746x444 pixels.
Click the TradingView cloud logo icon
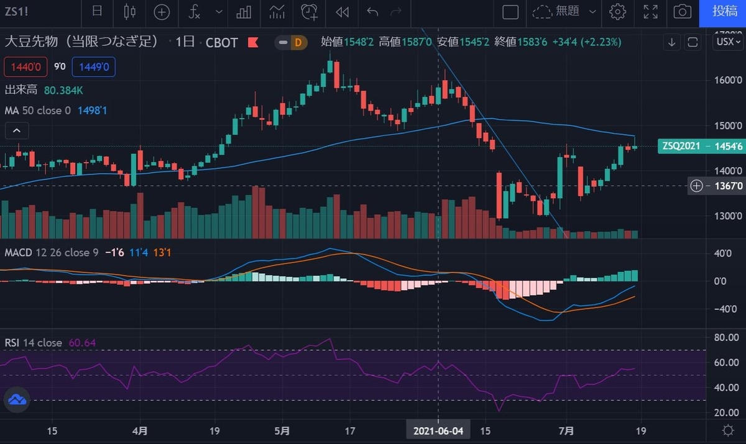point(17,400)
